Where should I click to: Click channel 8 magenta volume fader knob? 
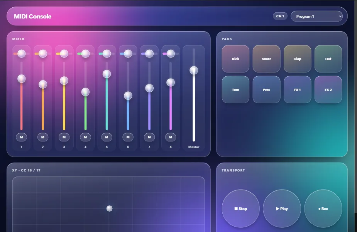coord(171,82)
